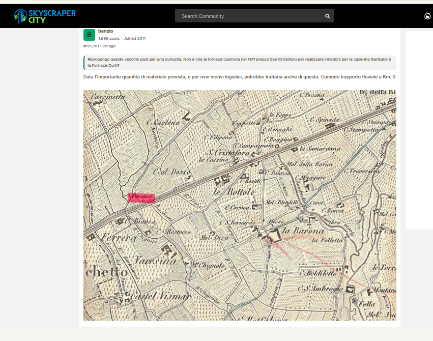This screenshot has width=433, height=341.
Task: Open post number #121,701 permalink
Action: [x=91, y=46]
